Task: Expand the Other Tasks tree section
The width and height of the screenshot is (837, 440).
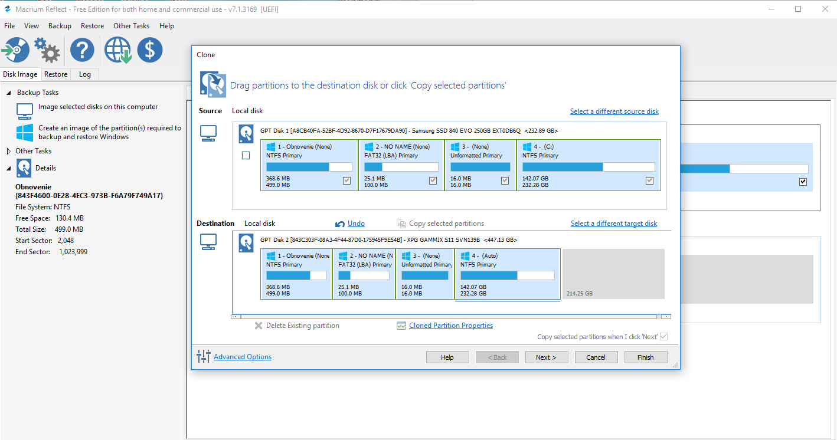Action: click(x=9, y=151)
